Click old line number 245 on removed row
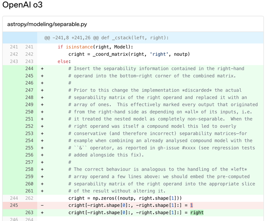265x221 pixels. point(14,205)
